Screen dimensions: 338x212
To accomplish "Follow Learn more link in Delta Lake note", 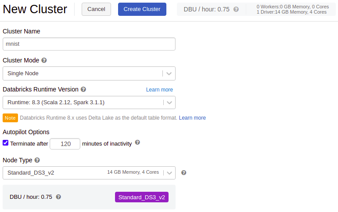I will tap(192, 118).
